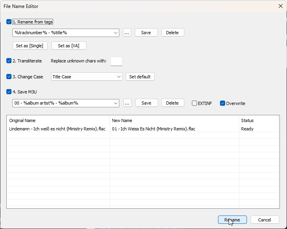Click the Ready status cell
This screenshot has height=229, width=287.
pyautogui.click(x=247, y=129)
